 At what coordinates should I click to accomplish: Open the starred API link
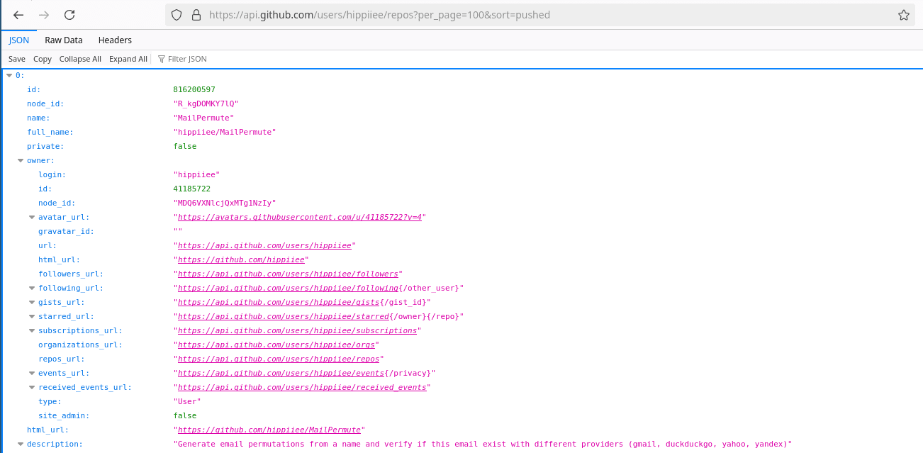pyautogui.click(x=284, y=316)
